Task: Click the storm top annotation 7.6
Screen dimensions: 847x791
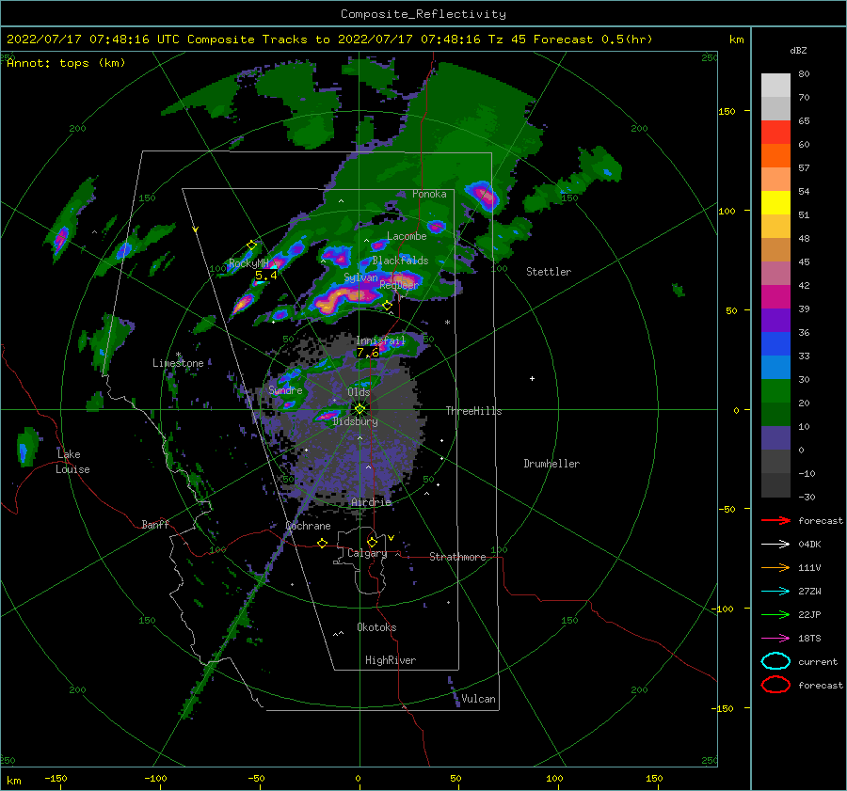Action: click(367, 353)
